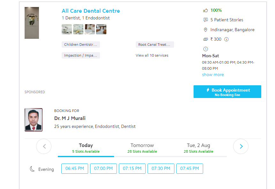The height and width of the screenshot is (189, 275).
Task: Switch to the Tue, 2 Aug tab
Action: point(198,148)
